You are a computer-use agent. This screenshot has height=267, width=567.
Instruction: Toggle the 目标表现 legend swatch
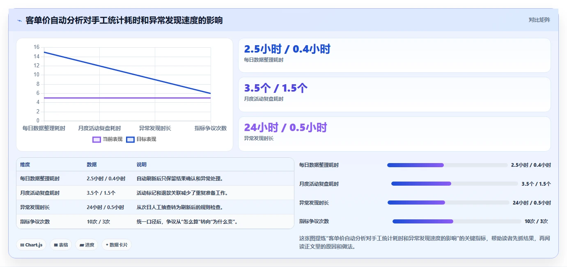[x=130, y=139]
